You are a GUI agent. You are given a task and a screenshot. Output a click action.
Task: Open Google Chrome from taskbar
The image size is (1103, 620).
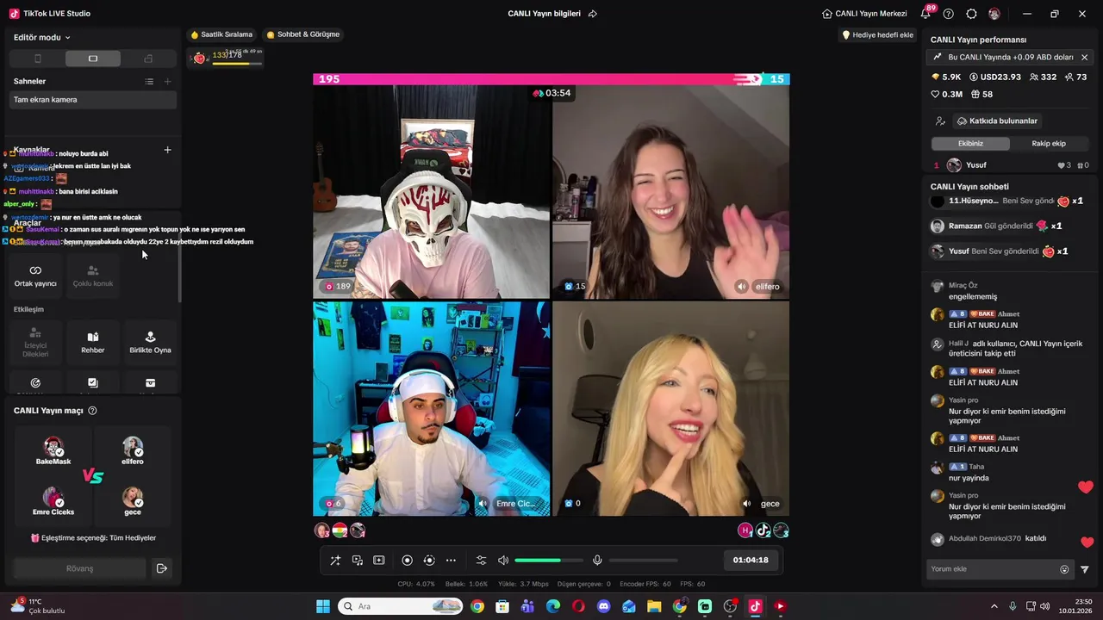coord(477,606)
